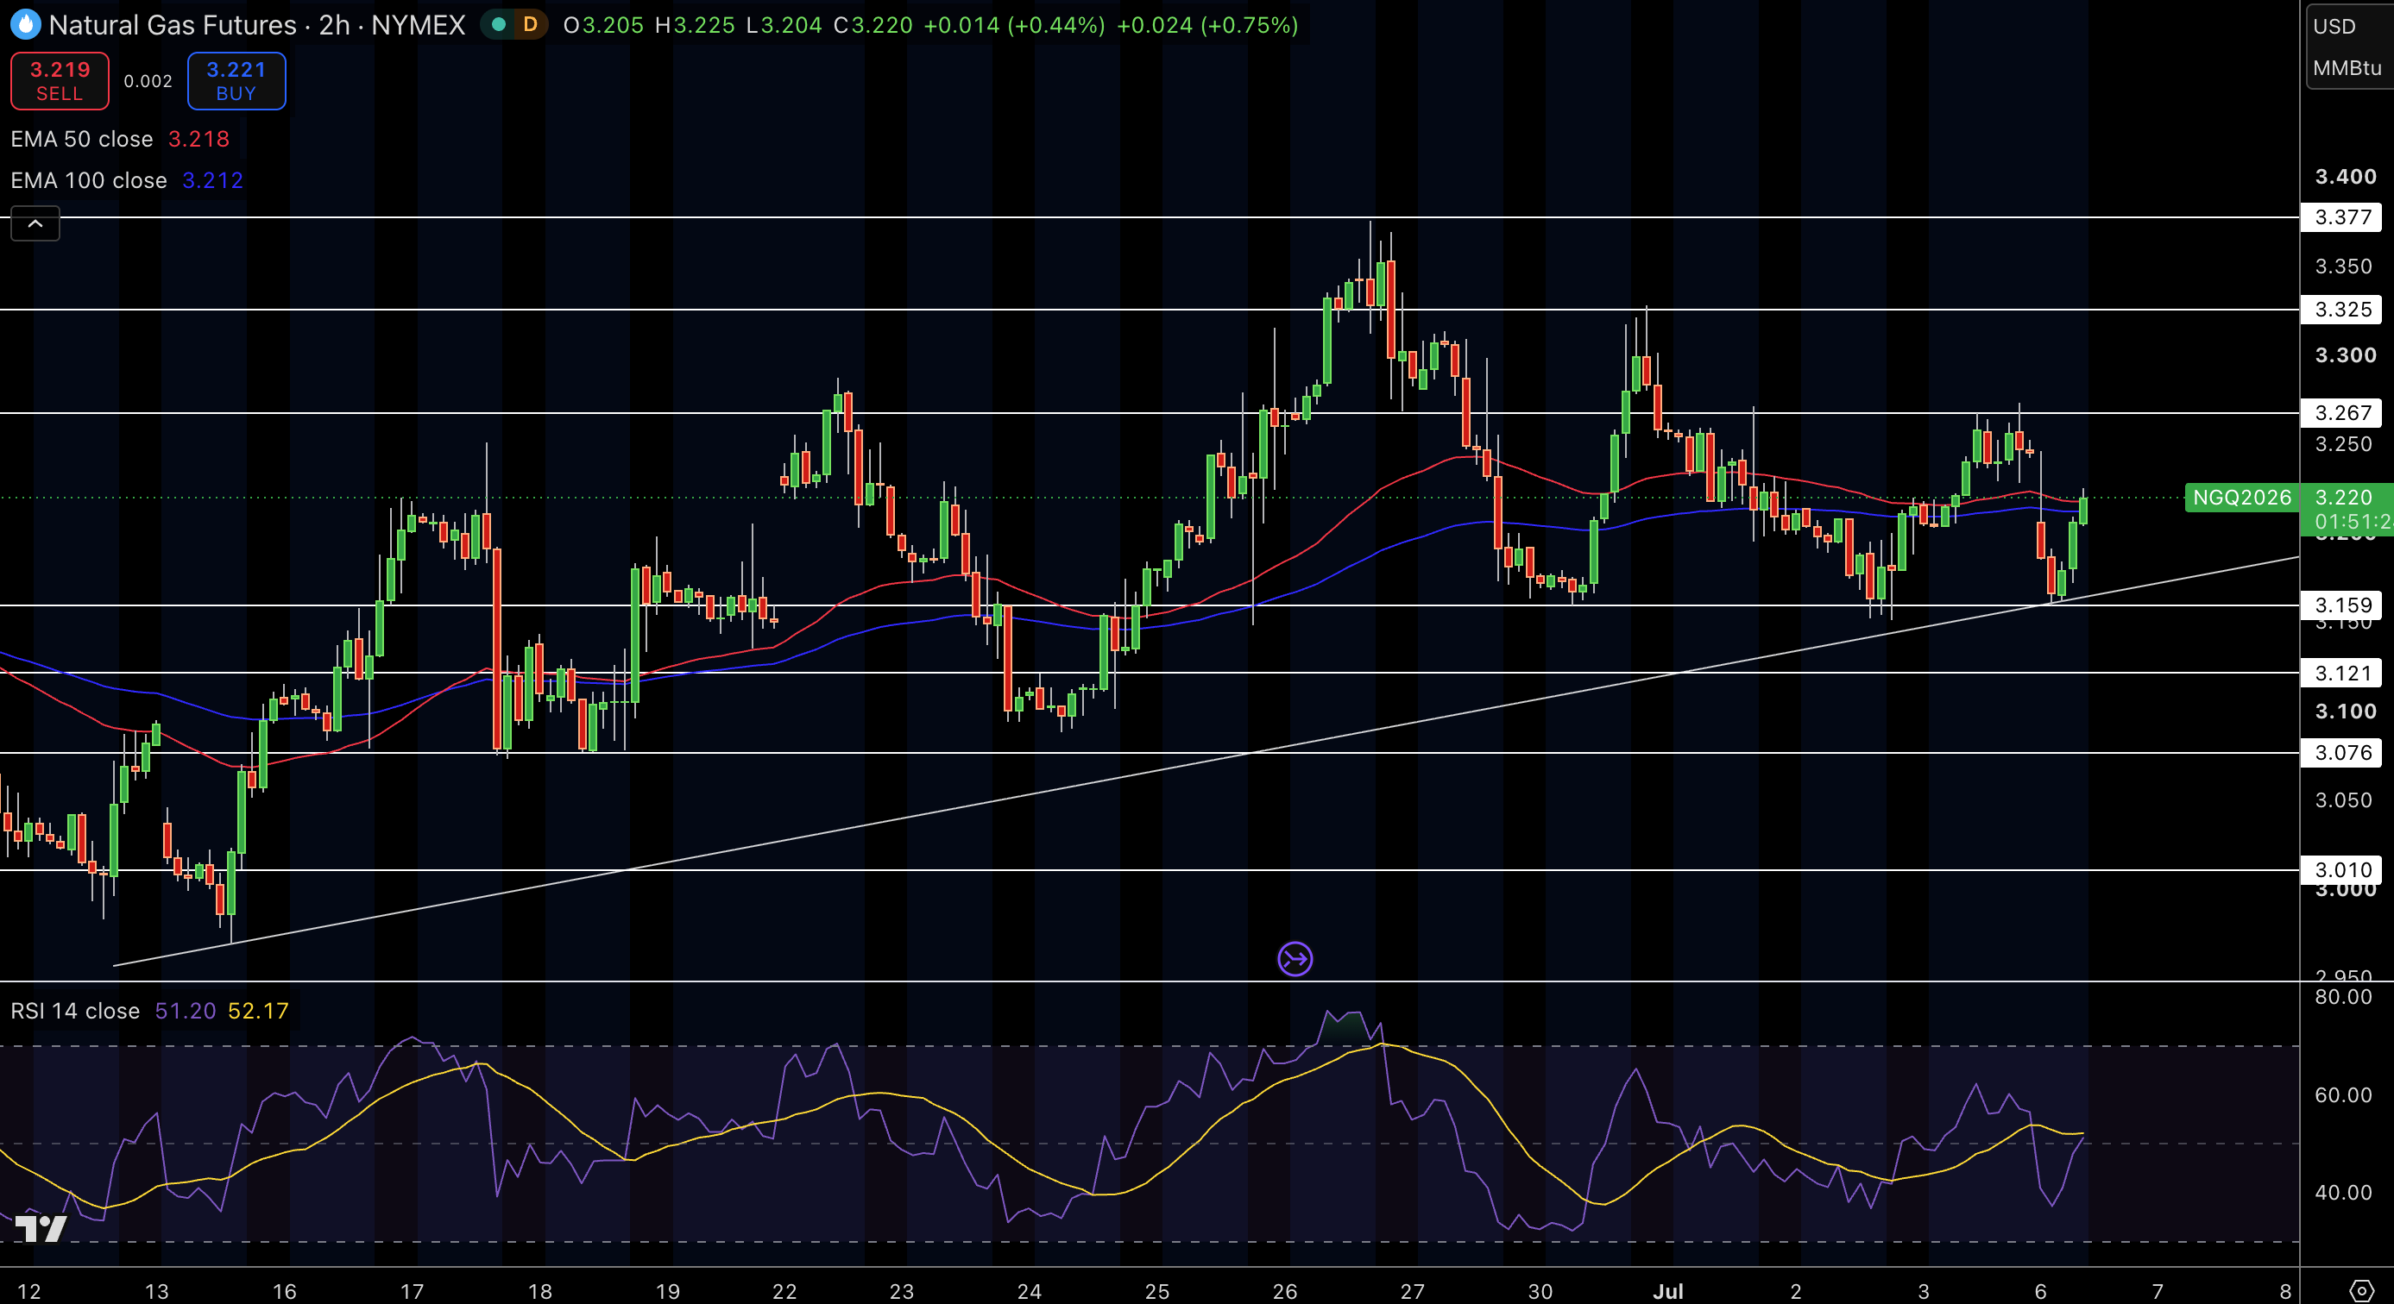Click the EMA 50 value 3.218
Viewport: 2394px width, 1304px height.
coord(198,140)
